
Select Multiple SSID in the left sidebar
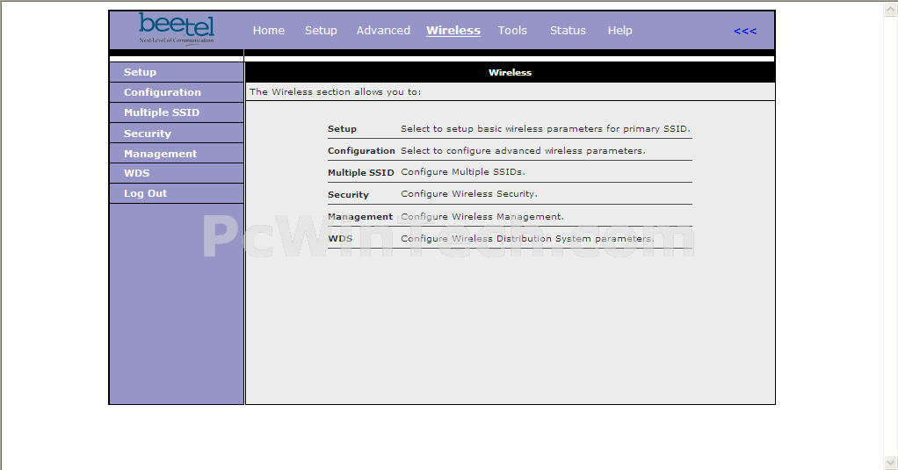(x=177, y=112)
